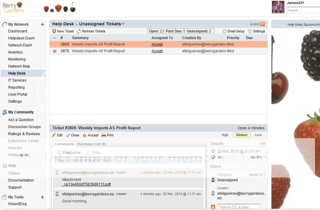Viewport: 320px width, 210px height.
Task: Click the Print icon for ticket 3869
Action: [x=103, y=135]
